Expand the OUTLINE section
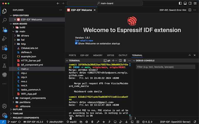Image resolution: width=199 pixels, height=124 pixels. pos(11,109)
